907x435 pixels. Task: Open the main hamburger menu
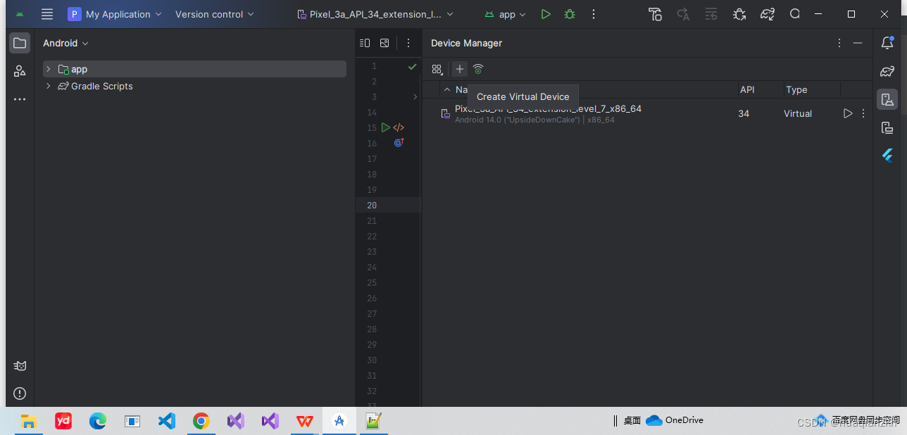pos(46,14)
